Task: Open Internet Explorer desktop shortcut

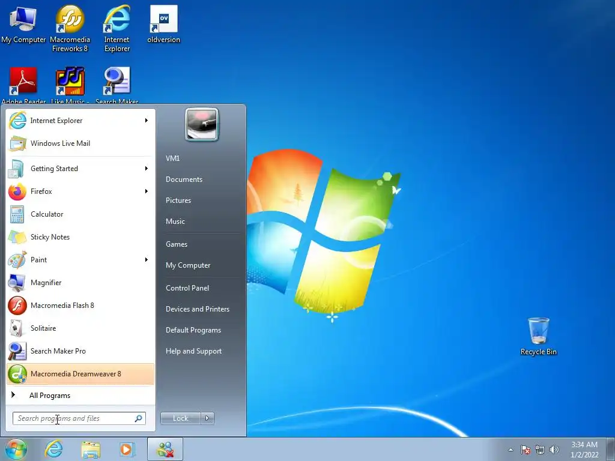Action: [117, 28]
